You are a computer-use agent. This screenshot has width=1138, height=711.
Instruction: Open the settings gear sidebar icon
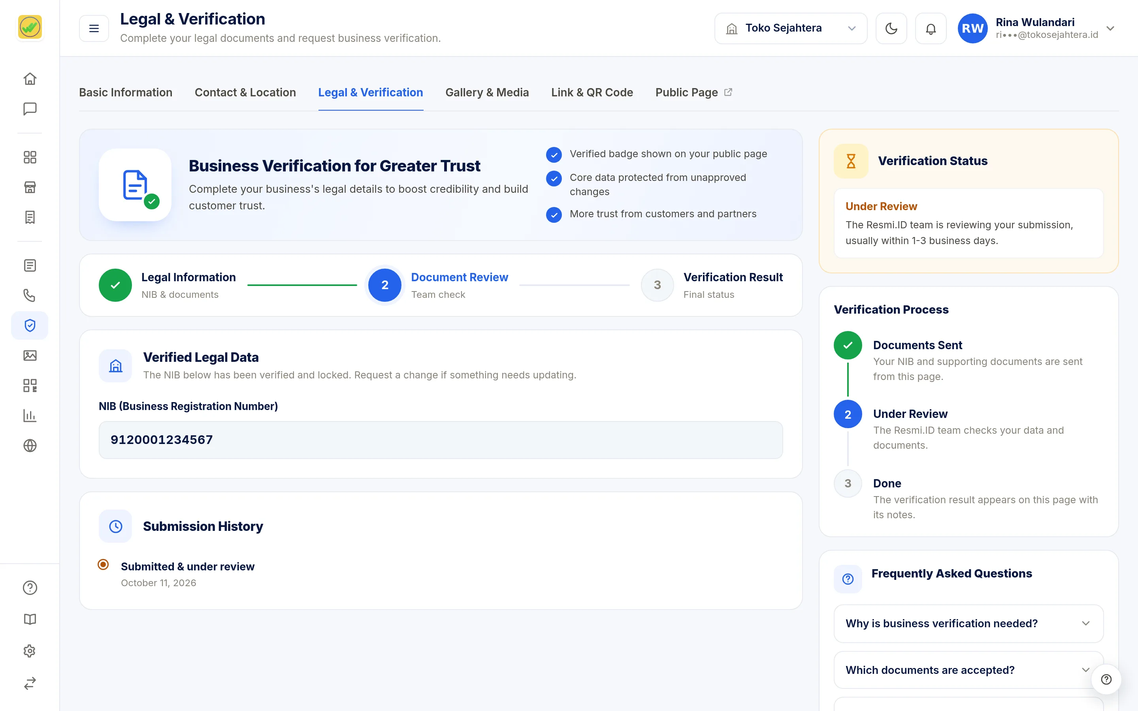click(x=30, y=651)
